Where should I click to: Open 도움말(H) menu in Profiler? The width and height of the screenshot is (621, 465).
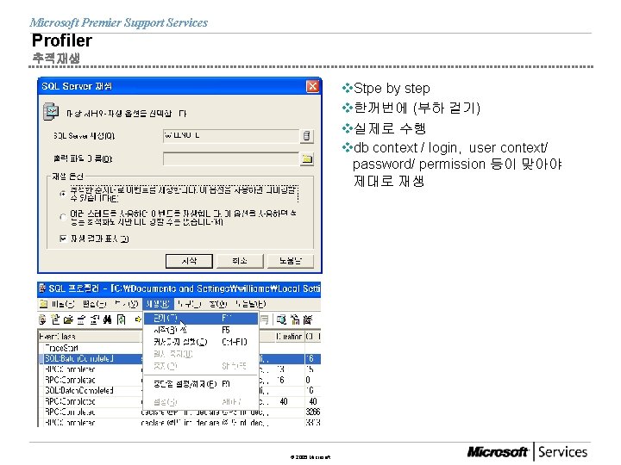250,304
